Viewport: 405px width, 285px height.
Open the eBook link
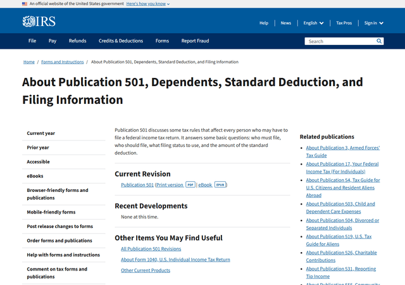click(x=205, y=185)
